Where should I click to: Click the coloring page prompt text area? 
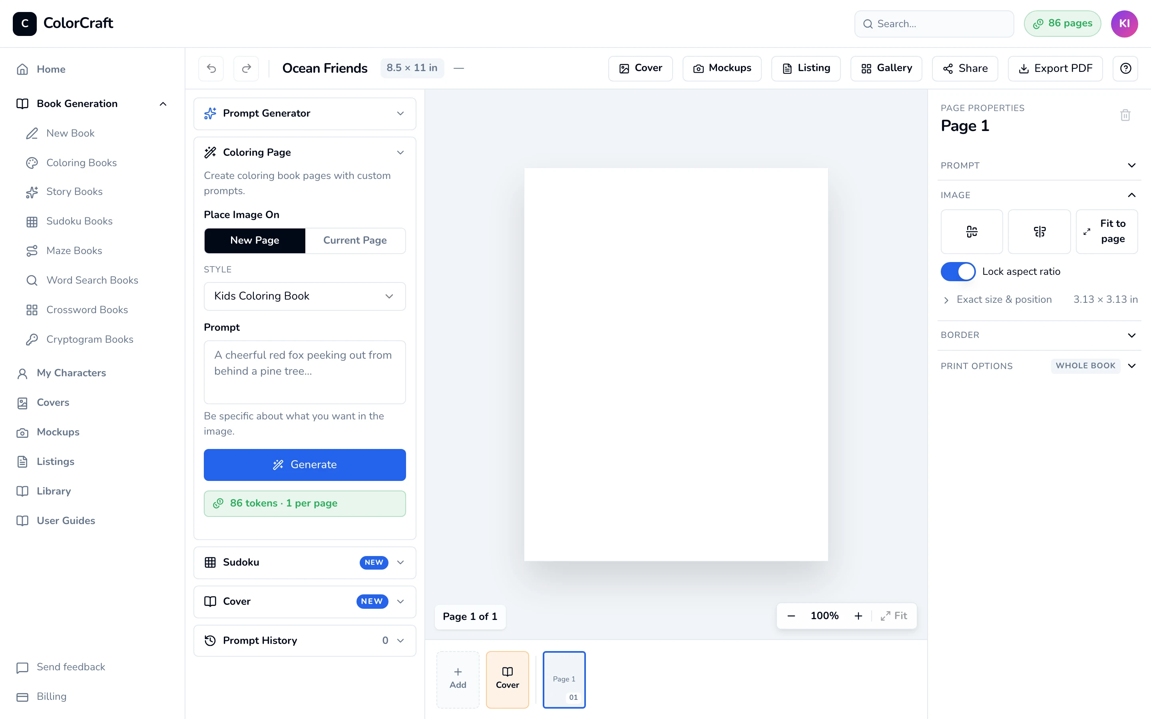click(305, 372)
